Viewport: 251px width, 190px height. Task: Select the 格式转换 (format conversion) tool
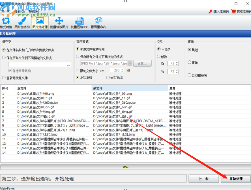point(6,23)
